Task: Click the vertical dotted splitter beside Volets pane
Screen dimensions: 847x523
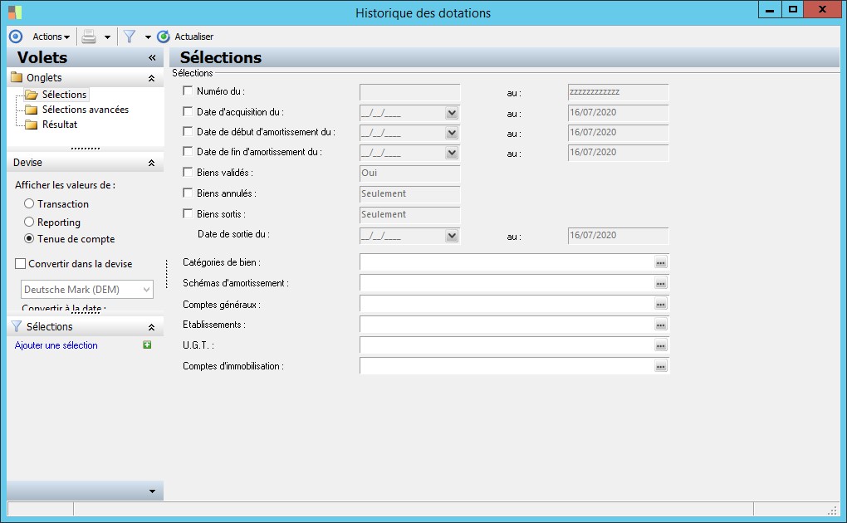Action: (166, 274)
